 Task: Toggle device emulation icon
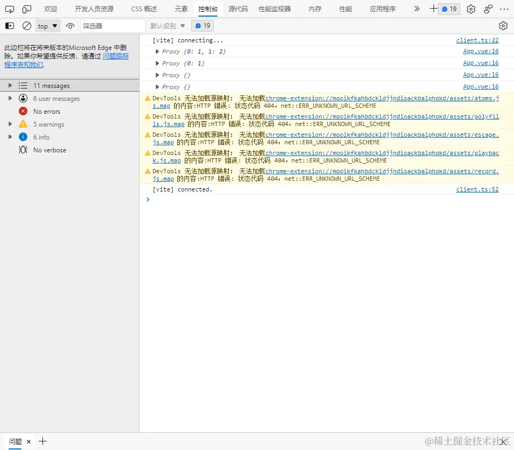coord(26,9)
